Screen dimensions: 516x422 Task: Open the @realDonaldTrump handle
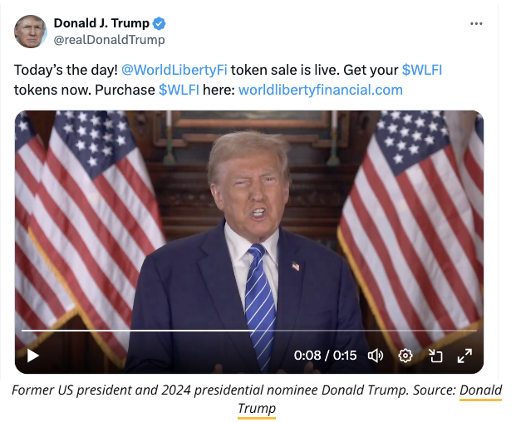tap(109, 40)
